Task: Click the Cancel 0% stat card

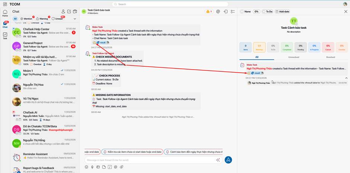Action: [328, 47]
